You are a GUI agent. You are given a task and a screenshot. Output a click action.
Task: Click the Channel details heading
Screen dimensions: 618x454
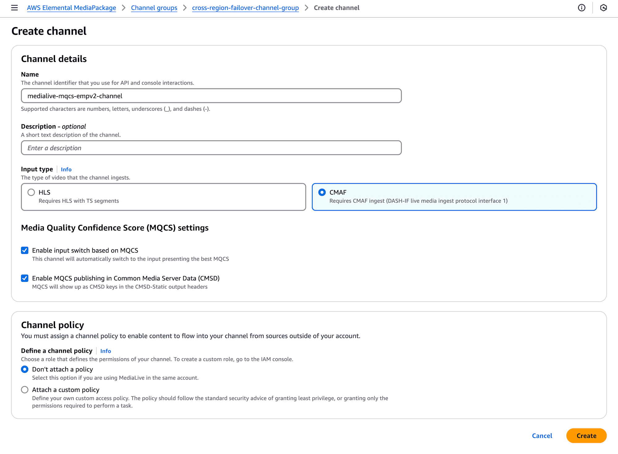click(54, 59)
